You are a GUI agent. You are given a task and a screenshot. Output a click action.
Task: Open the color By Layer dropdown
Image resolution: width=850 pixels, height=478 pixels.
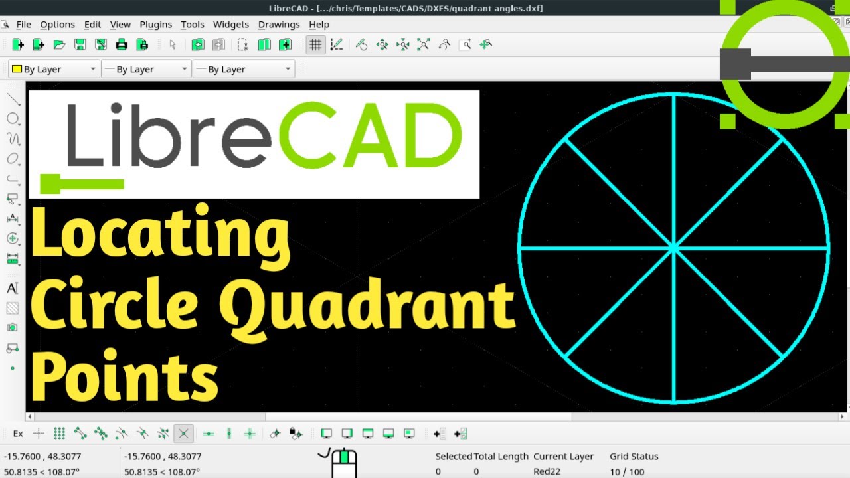tap(54, 69)
